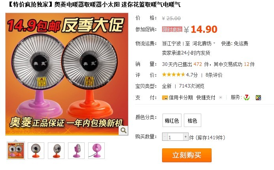Open the 8条评价 reviews link
Viewport: 274px width, 170px height.
coord(214,75)
